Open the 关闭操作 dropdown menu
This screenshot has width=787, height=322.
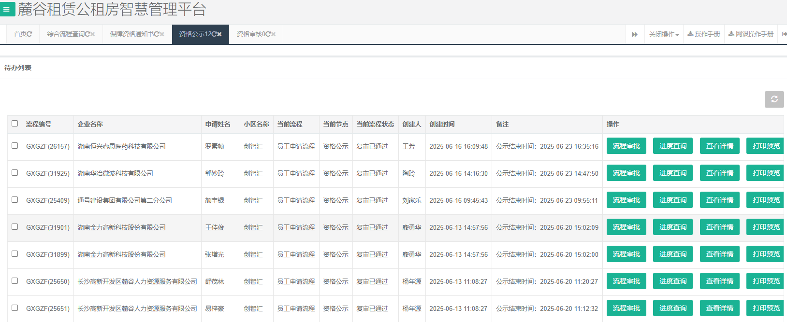click(x=664, y=34)
